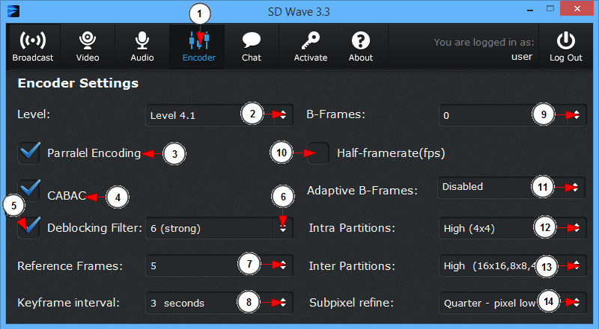The image size is (599, 329).
Task: Click the 'Encoder Settings' heading
Action: tap(78, 83)
